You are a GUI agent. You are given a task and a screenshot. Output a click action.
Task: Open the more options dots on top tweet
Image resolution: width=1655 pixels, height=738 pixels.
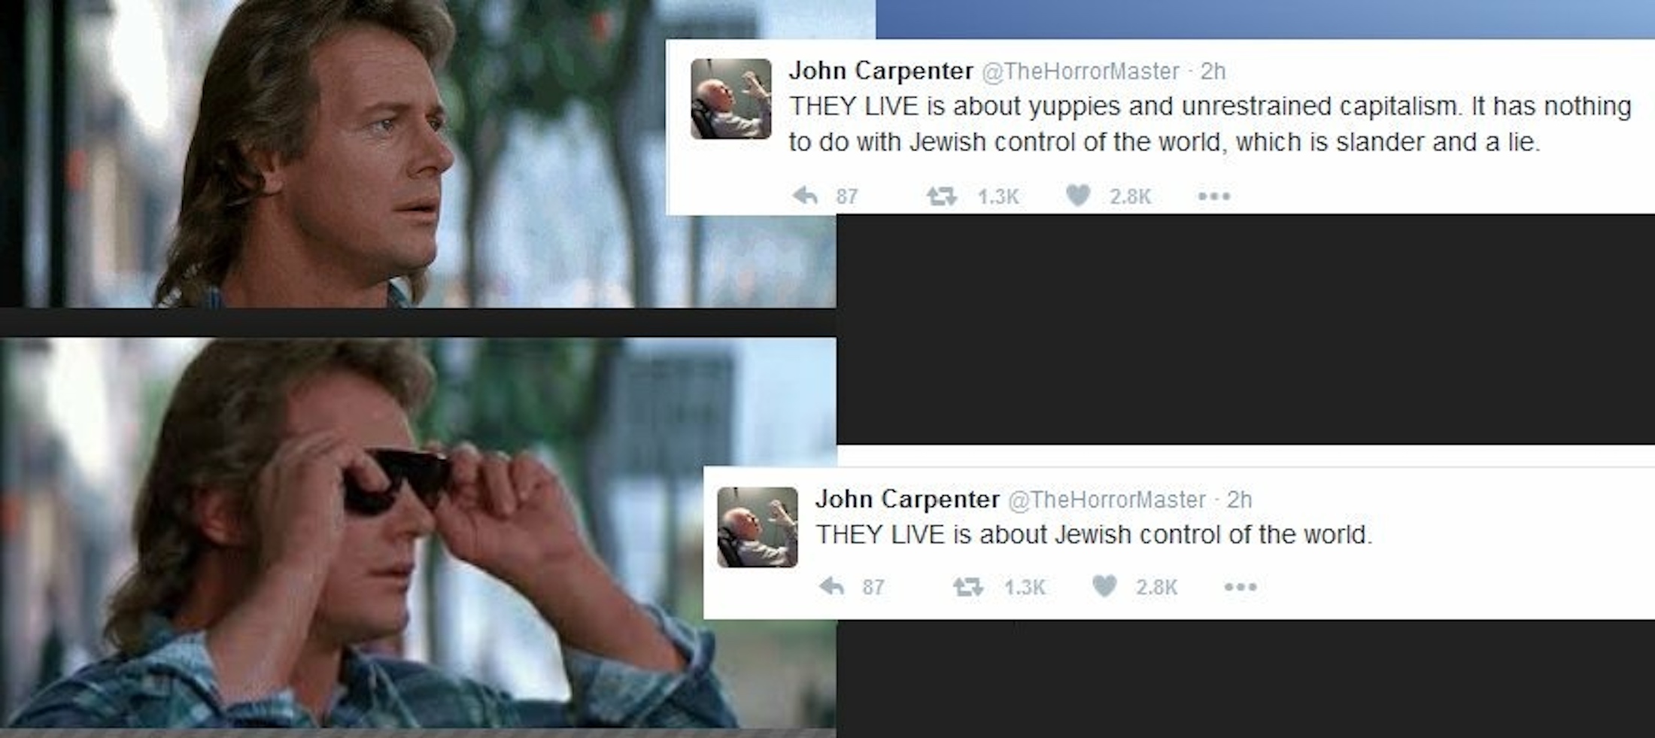[1214, 196]
